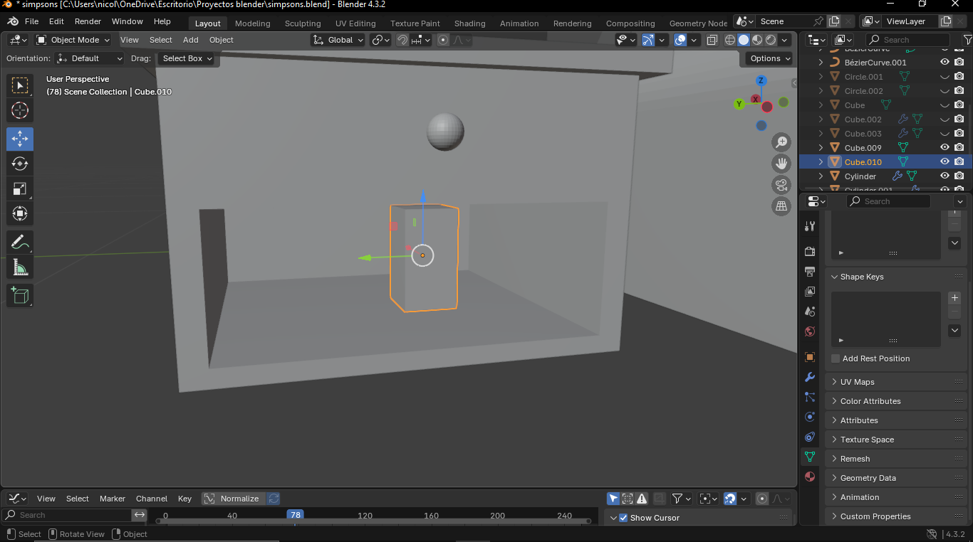The height and width of the screenshot is (542, 973).
Task: Select Cylinder in the outliner
Action: click(860, 176)
